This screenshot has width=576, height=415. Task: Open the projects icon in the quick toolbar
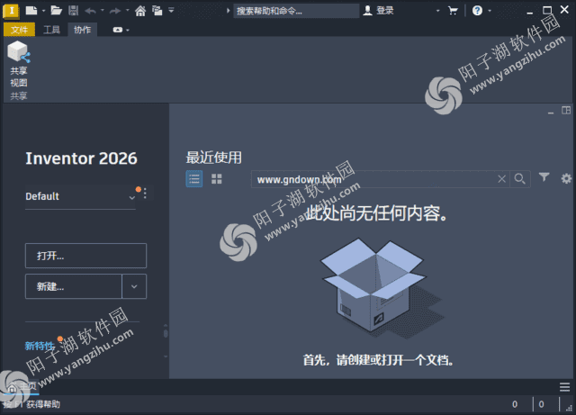157,11
